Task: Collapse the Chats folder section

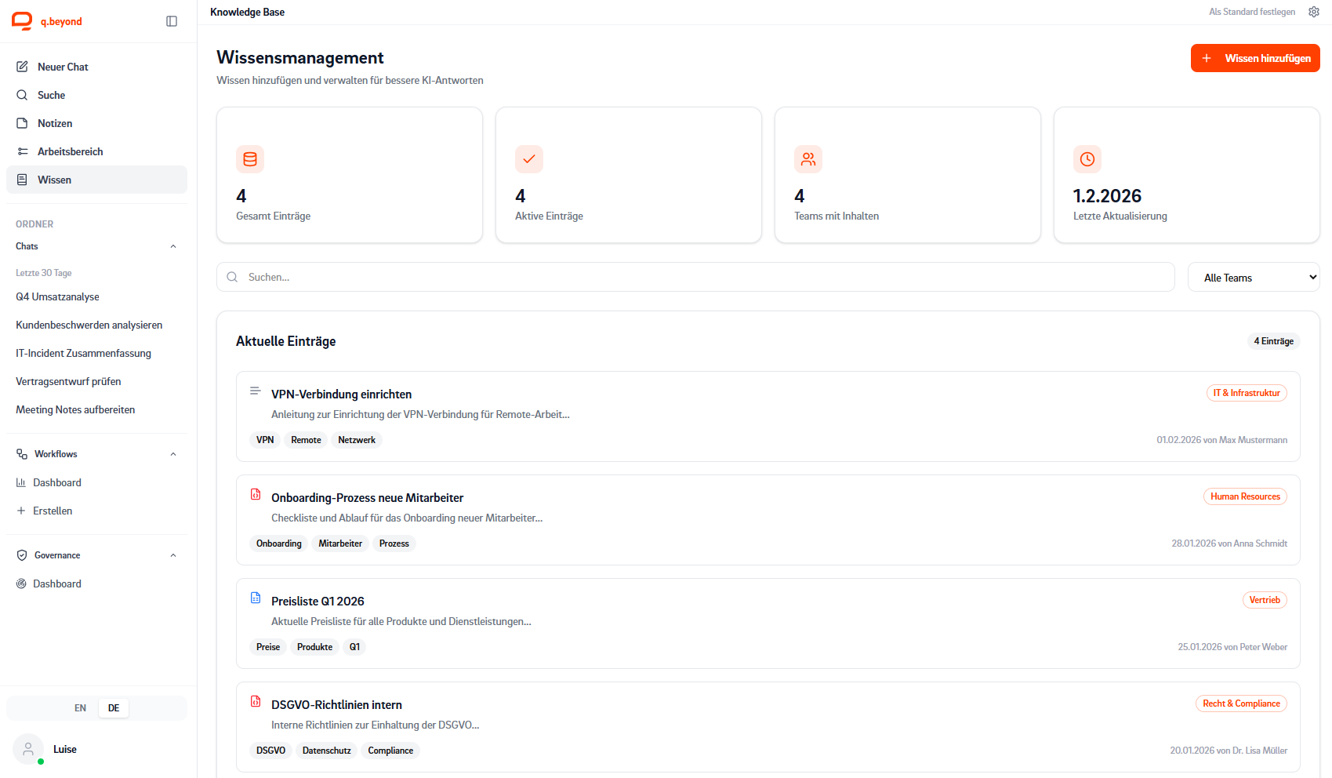Action: tap(173, 246)
